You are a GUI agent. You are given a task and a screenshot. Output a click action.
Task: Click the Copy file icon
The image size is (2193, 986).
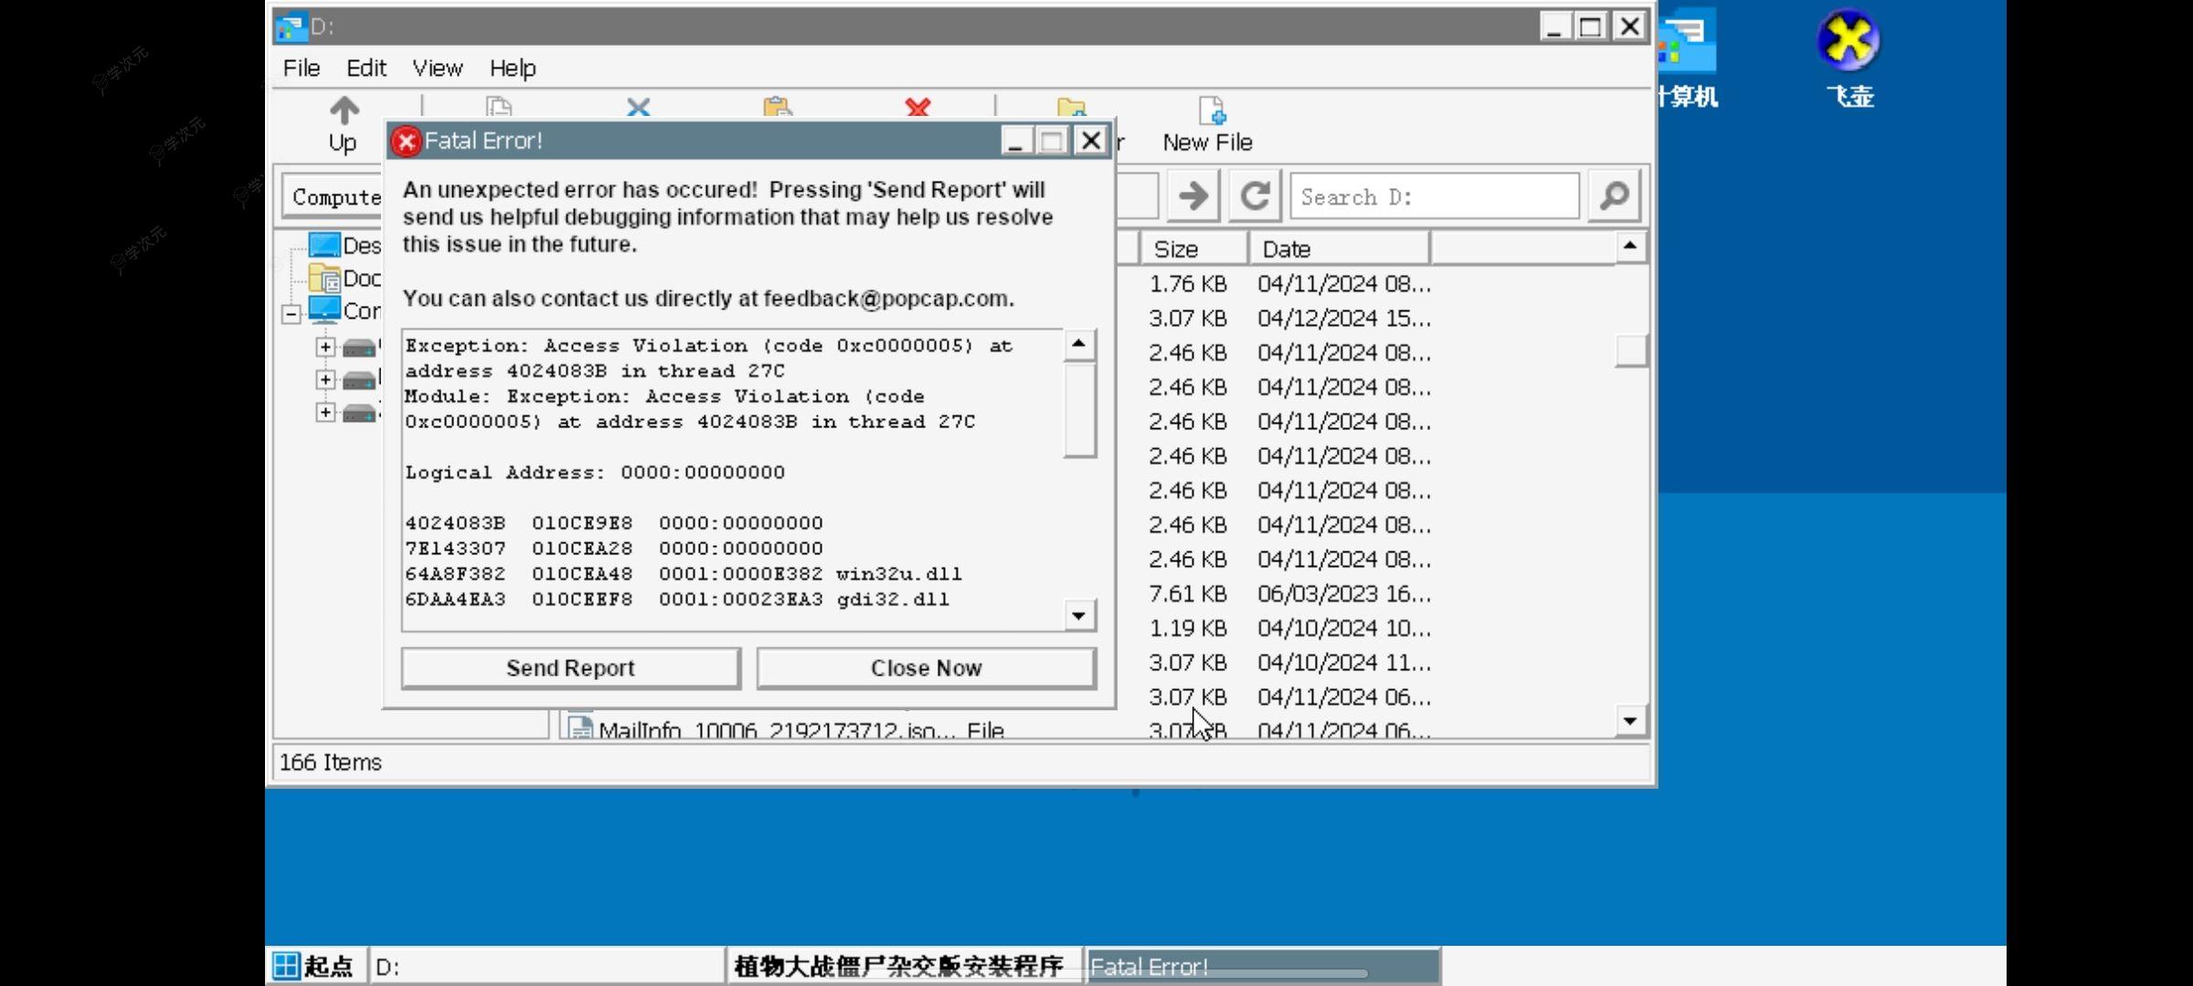pos(499,108)
